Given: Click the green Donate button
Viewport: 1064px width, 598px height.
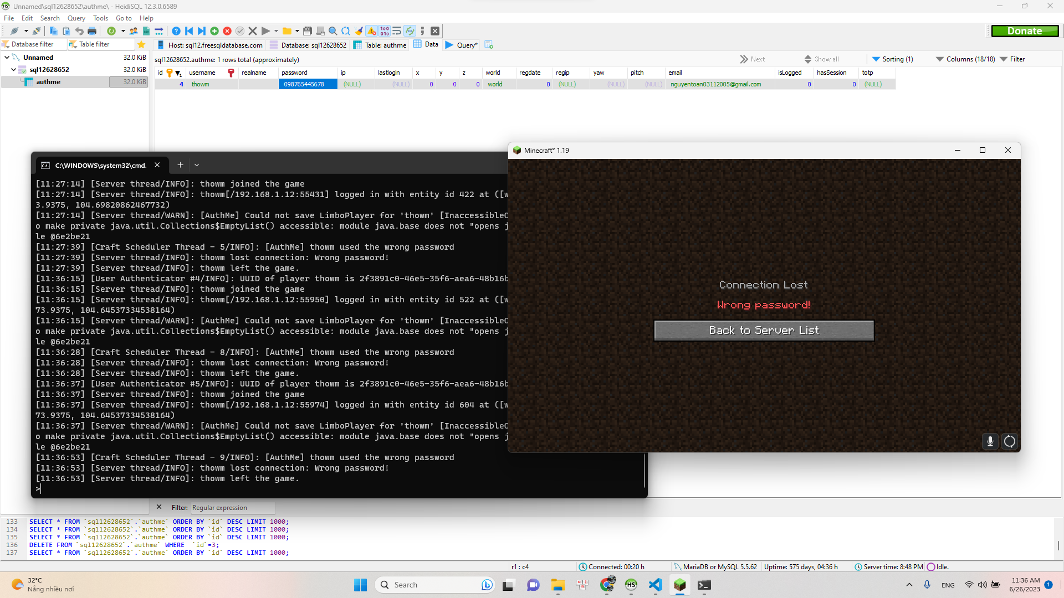Looking at the screenshot, I should pos(1024,31).
